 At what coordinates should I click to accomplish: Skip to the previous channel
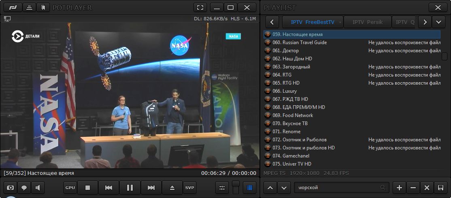coord(108,188)
